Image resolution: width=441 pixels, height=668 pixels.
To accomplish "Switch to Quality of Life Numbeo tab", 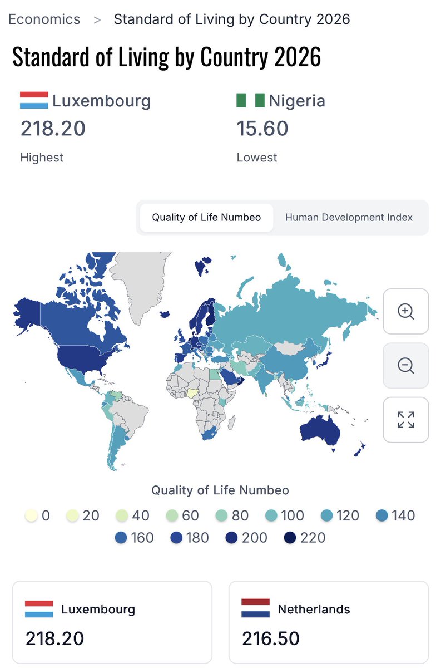I will [206, 217].
